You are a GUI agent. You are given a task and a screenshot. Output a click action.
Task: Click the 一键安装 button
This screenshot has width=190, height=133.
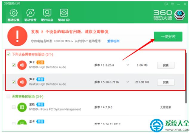coord(168,37)
